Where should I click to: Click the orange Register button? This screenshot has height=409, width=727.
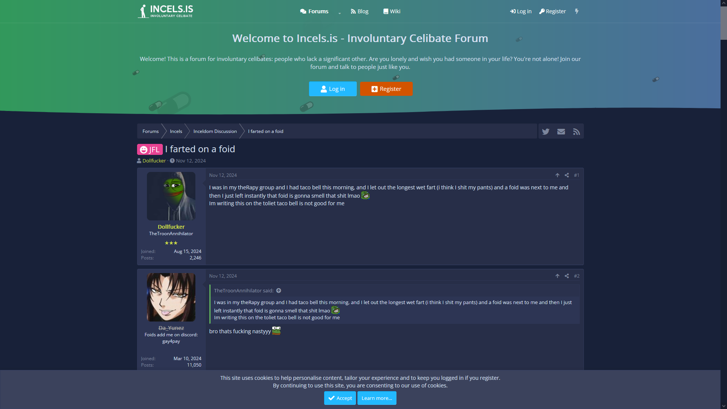[x=386, y=89]
